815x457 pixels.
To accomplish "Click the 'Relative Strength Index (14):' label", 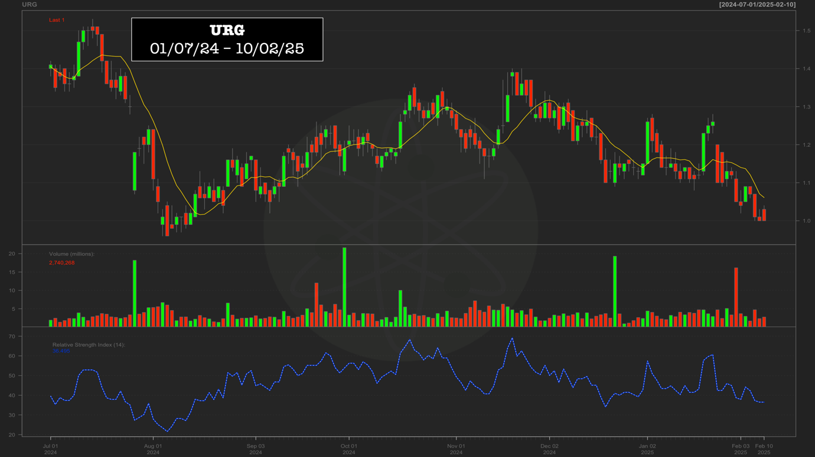I will (89, 344).
